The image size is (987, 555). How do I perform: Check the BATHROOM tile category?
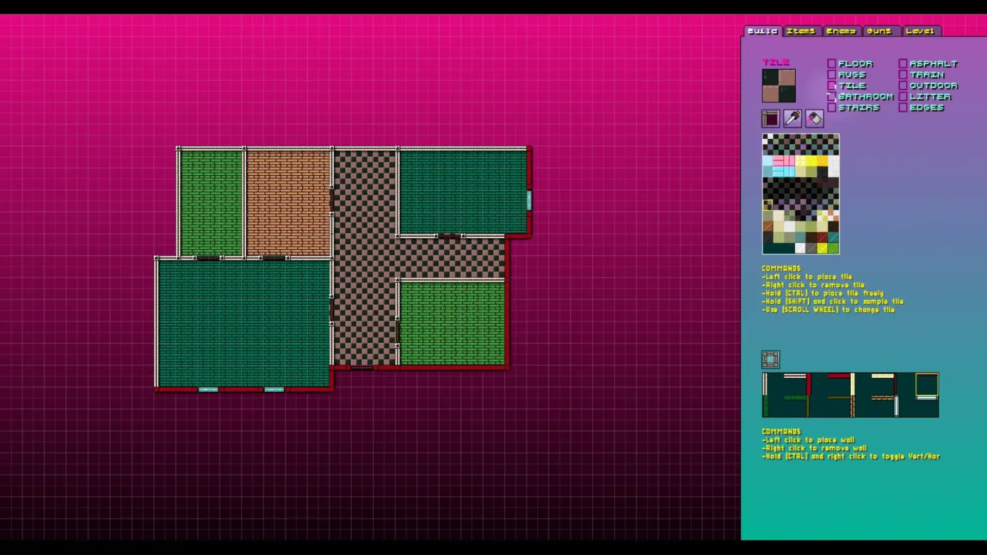pyautogui.click(x=831, y=97)
